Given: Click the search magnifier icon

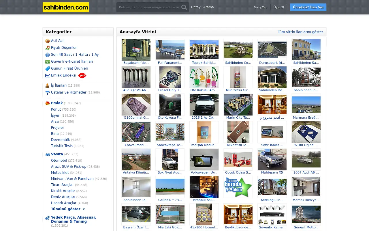Looking at the screenshot, I should [x=184, y=7].
